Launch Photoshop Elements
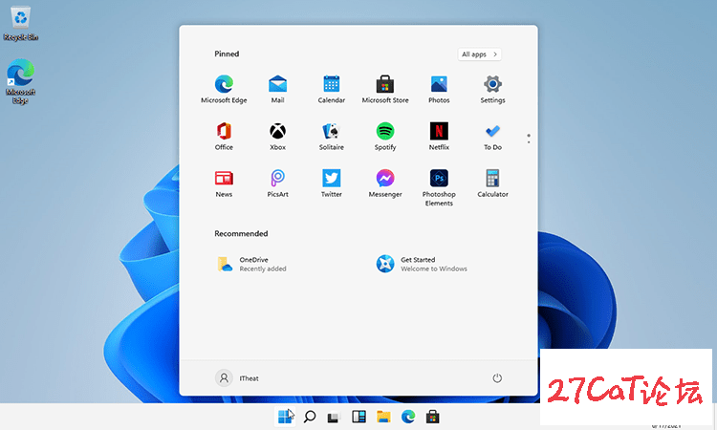 [x=439, y=187]
